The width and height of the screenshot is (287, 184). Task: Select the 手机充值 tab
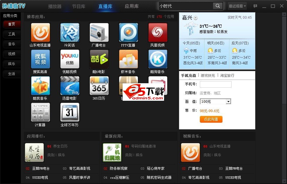(x=188, y=75)
